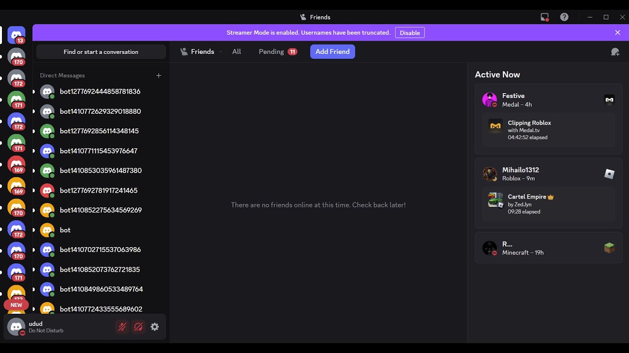Image resolution: width=629 pixels, height=353 pixels.
Task: Open the Clipping Roblox activity thumbnail
Action: point(495,126)
